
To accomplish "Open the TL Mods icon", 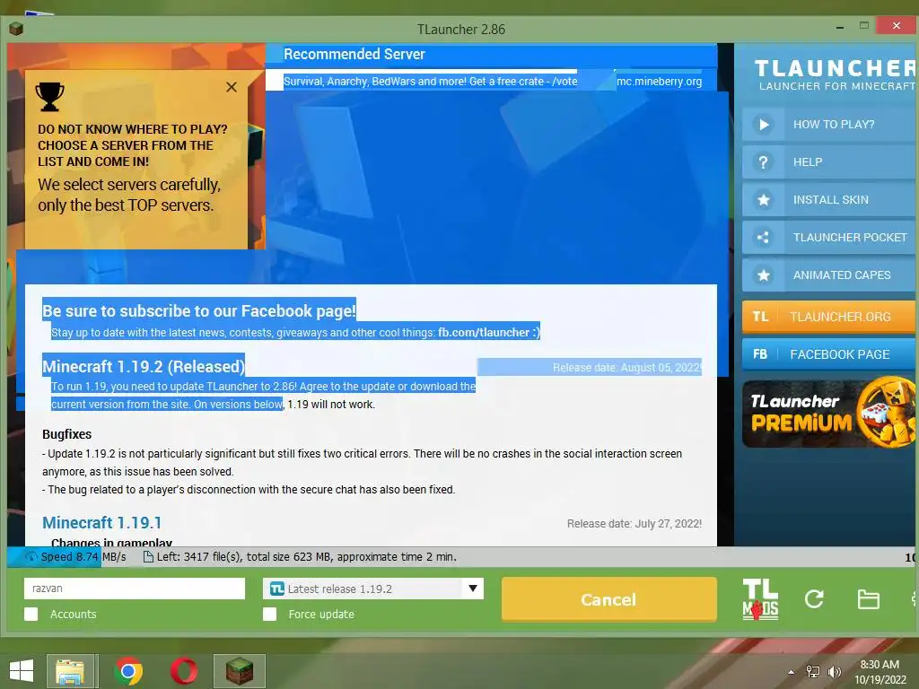I will coord(760,599).
